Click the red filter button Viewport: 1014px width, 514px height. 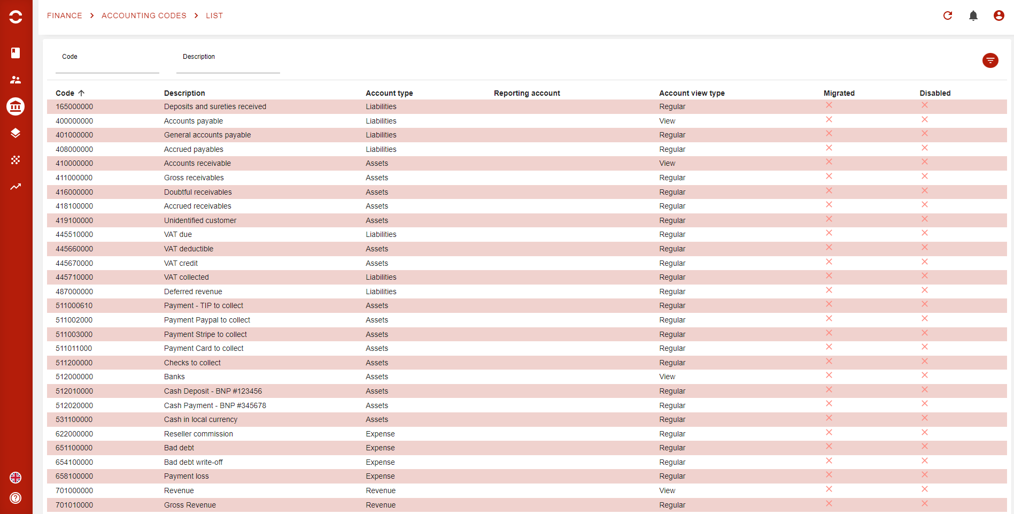[990, 60]
